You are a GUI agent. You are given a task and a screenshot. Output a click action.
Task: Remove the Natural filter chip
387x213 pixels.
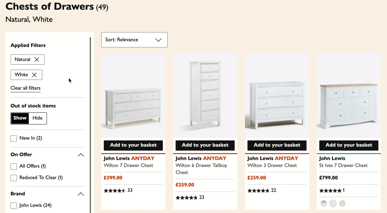point(38,59)
